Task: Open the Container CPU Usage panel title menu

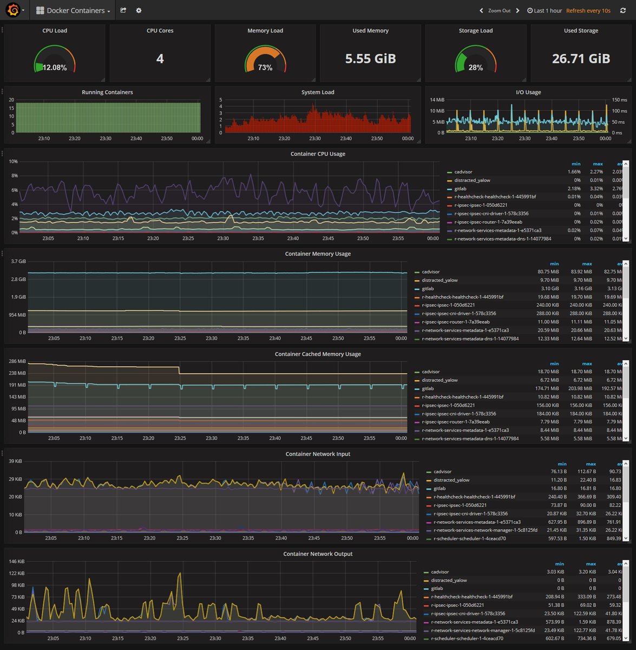Action: click(318, 154)
